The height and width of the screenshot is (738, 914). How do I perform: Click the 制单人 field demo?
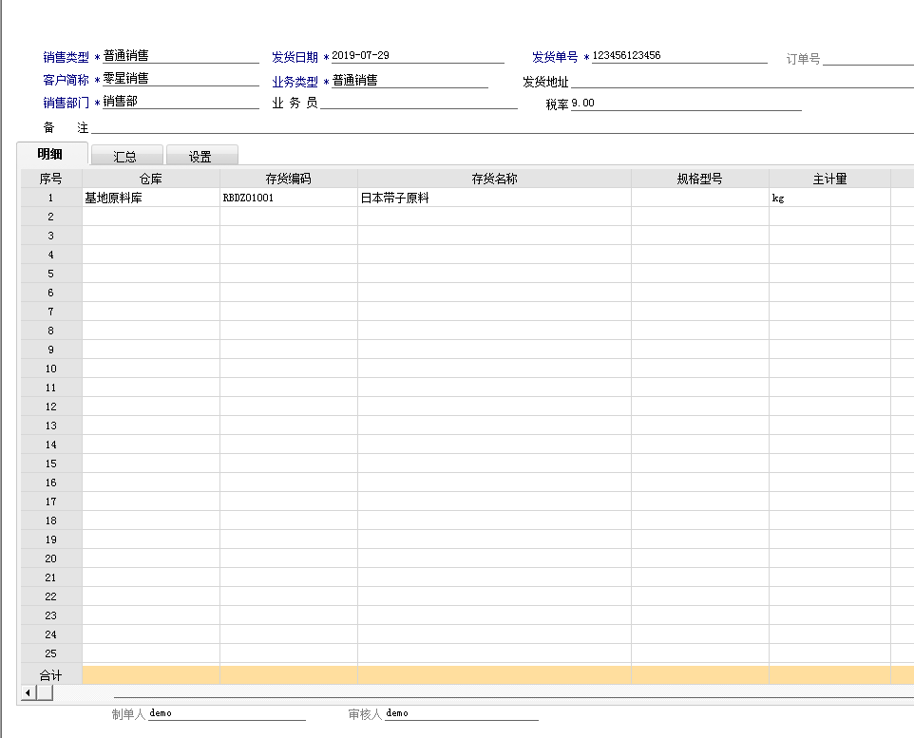227,713
